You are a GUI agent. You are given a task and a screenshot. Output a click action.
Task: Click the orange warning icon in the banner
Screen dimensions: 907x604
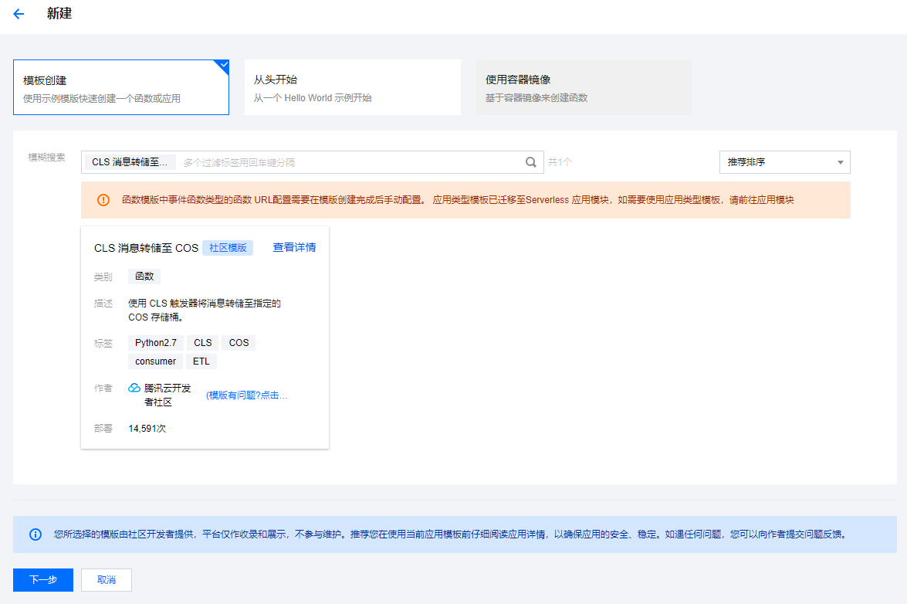click(103, 200)
